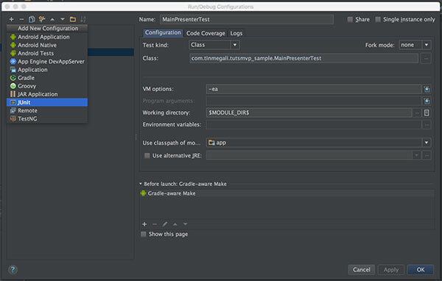Enable Use alternative JRE checkbox
This screenshot has width=442, height=281.
pyautogui.click(x=147, y=155)
